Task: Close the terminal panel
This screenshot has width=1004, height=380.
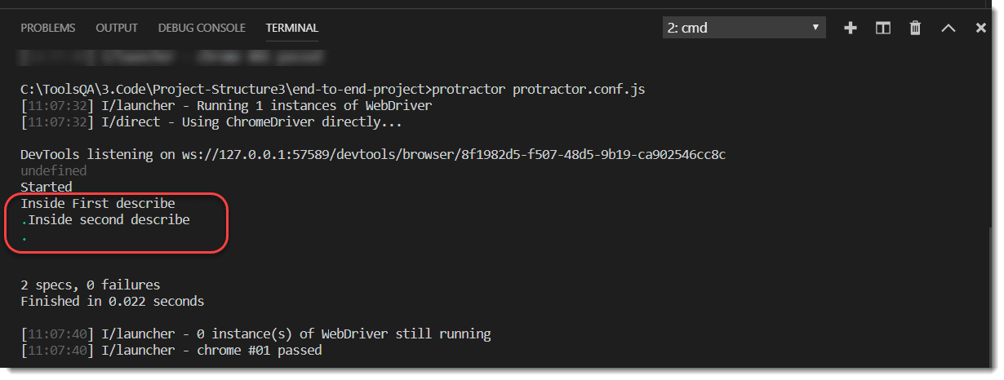Action: 981,28
